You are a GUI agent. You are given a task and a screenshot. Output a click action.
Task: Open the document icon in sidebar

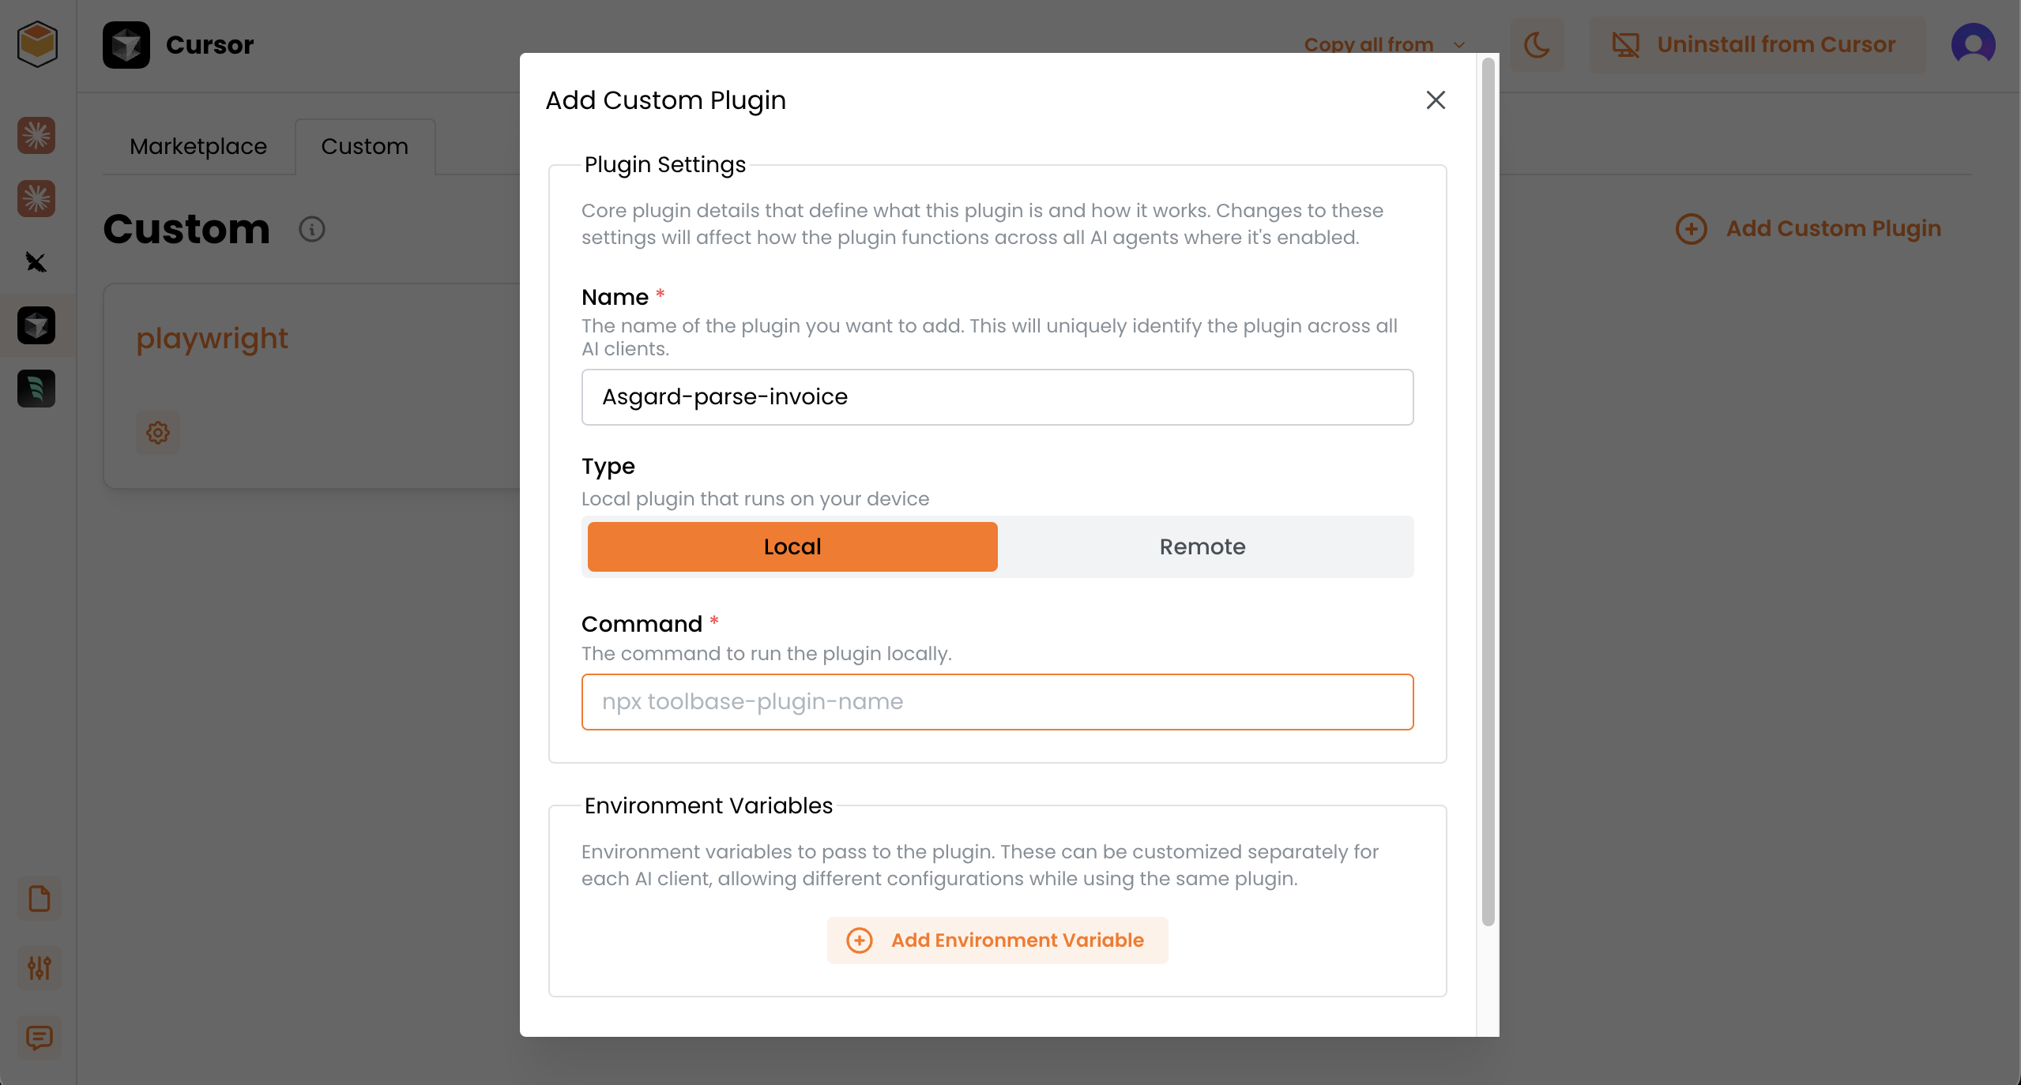[39, 899]
